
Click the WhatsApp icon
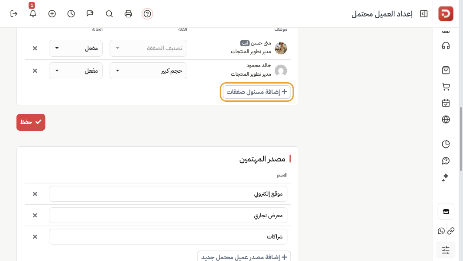point(441,231)
